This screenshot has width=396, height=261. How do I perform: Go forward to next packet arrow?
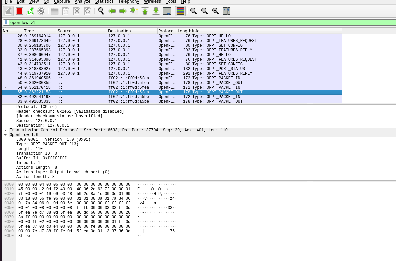click(x=123, y=11)
